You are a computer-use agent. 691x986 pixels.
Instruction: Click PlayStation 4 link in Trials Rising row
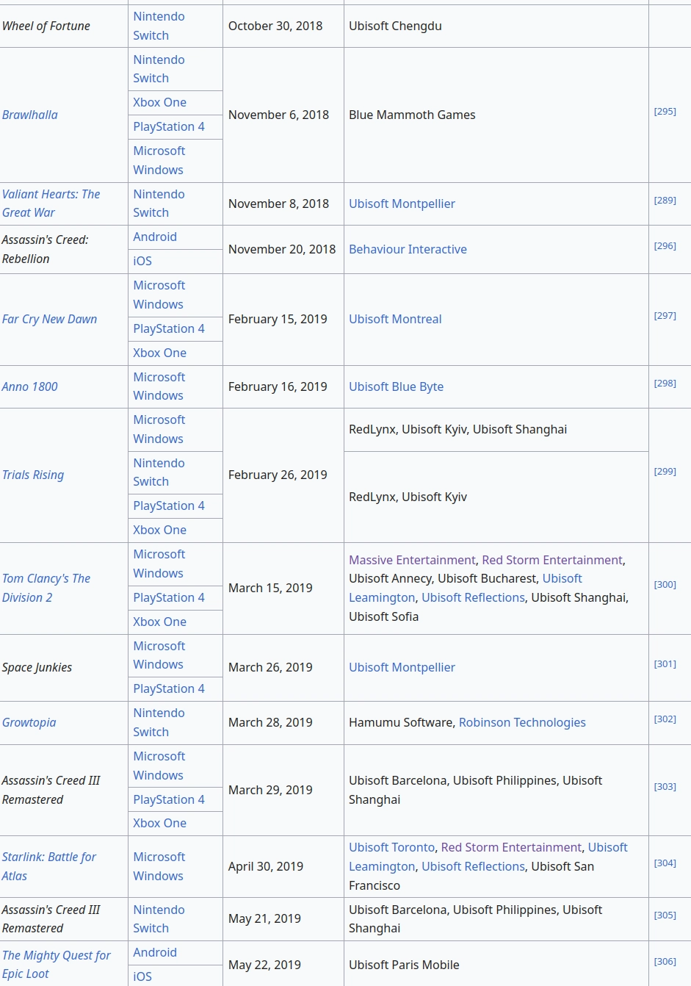(169, 505)
